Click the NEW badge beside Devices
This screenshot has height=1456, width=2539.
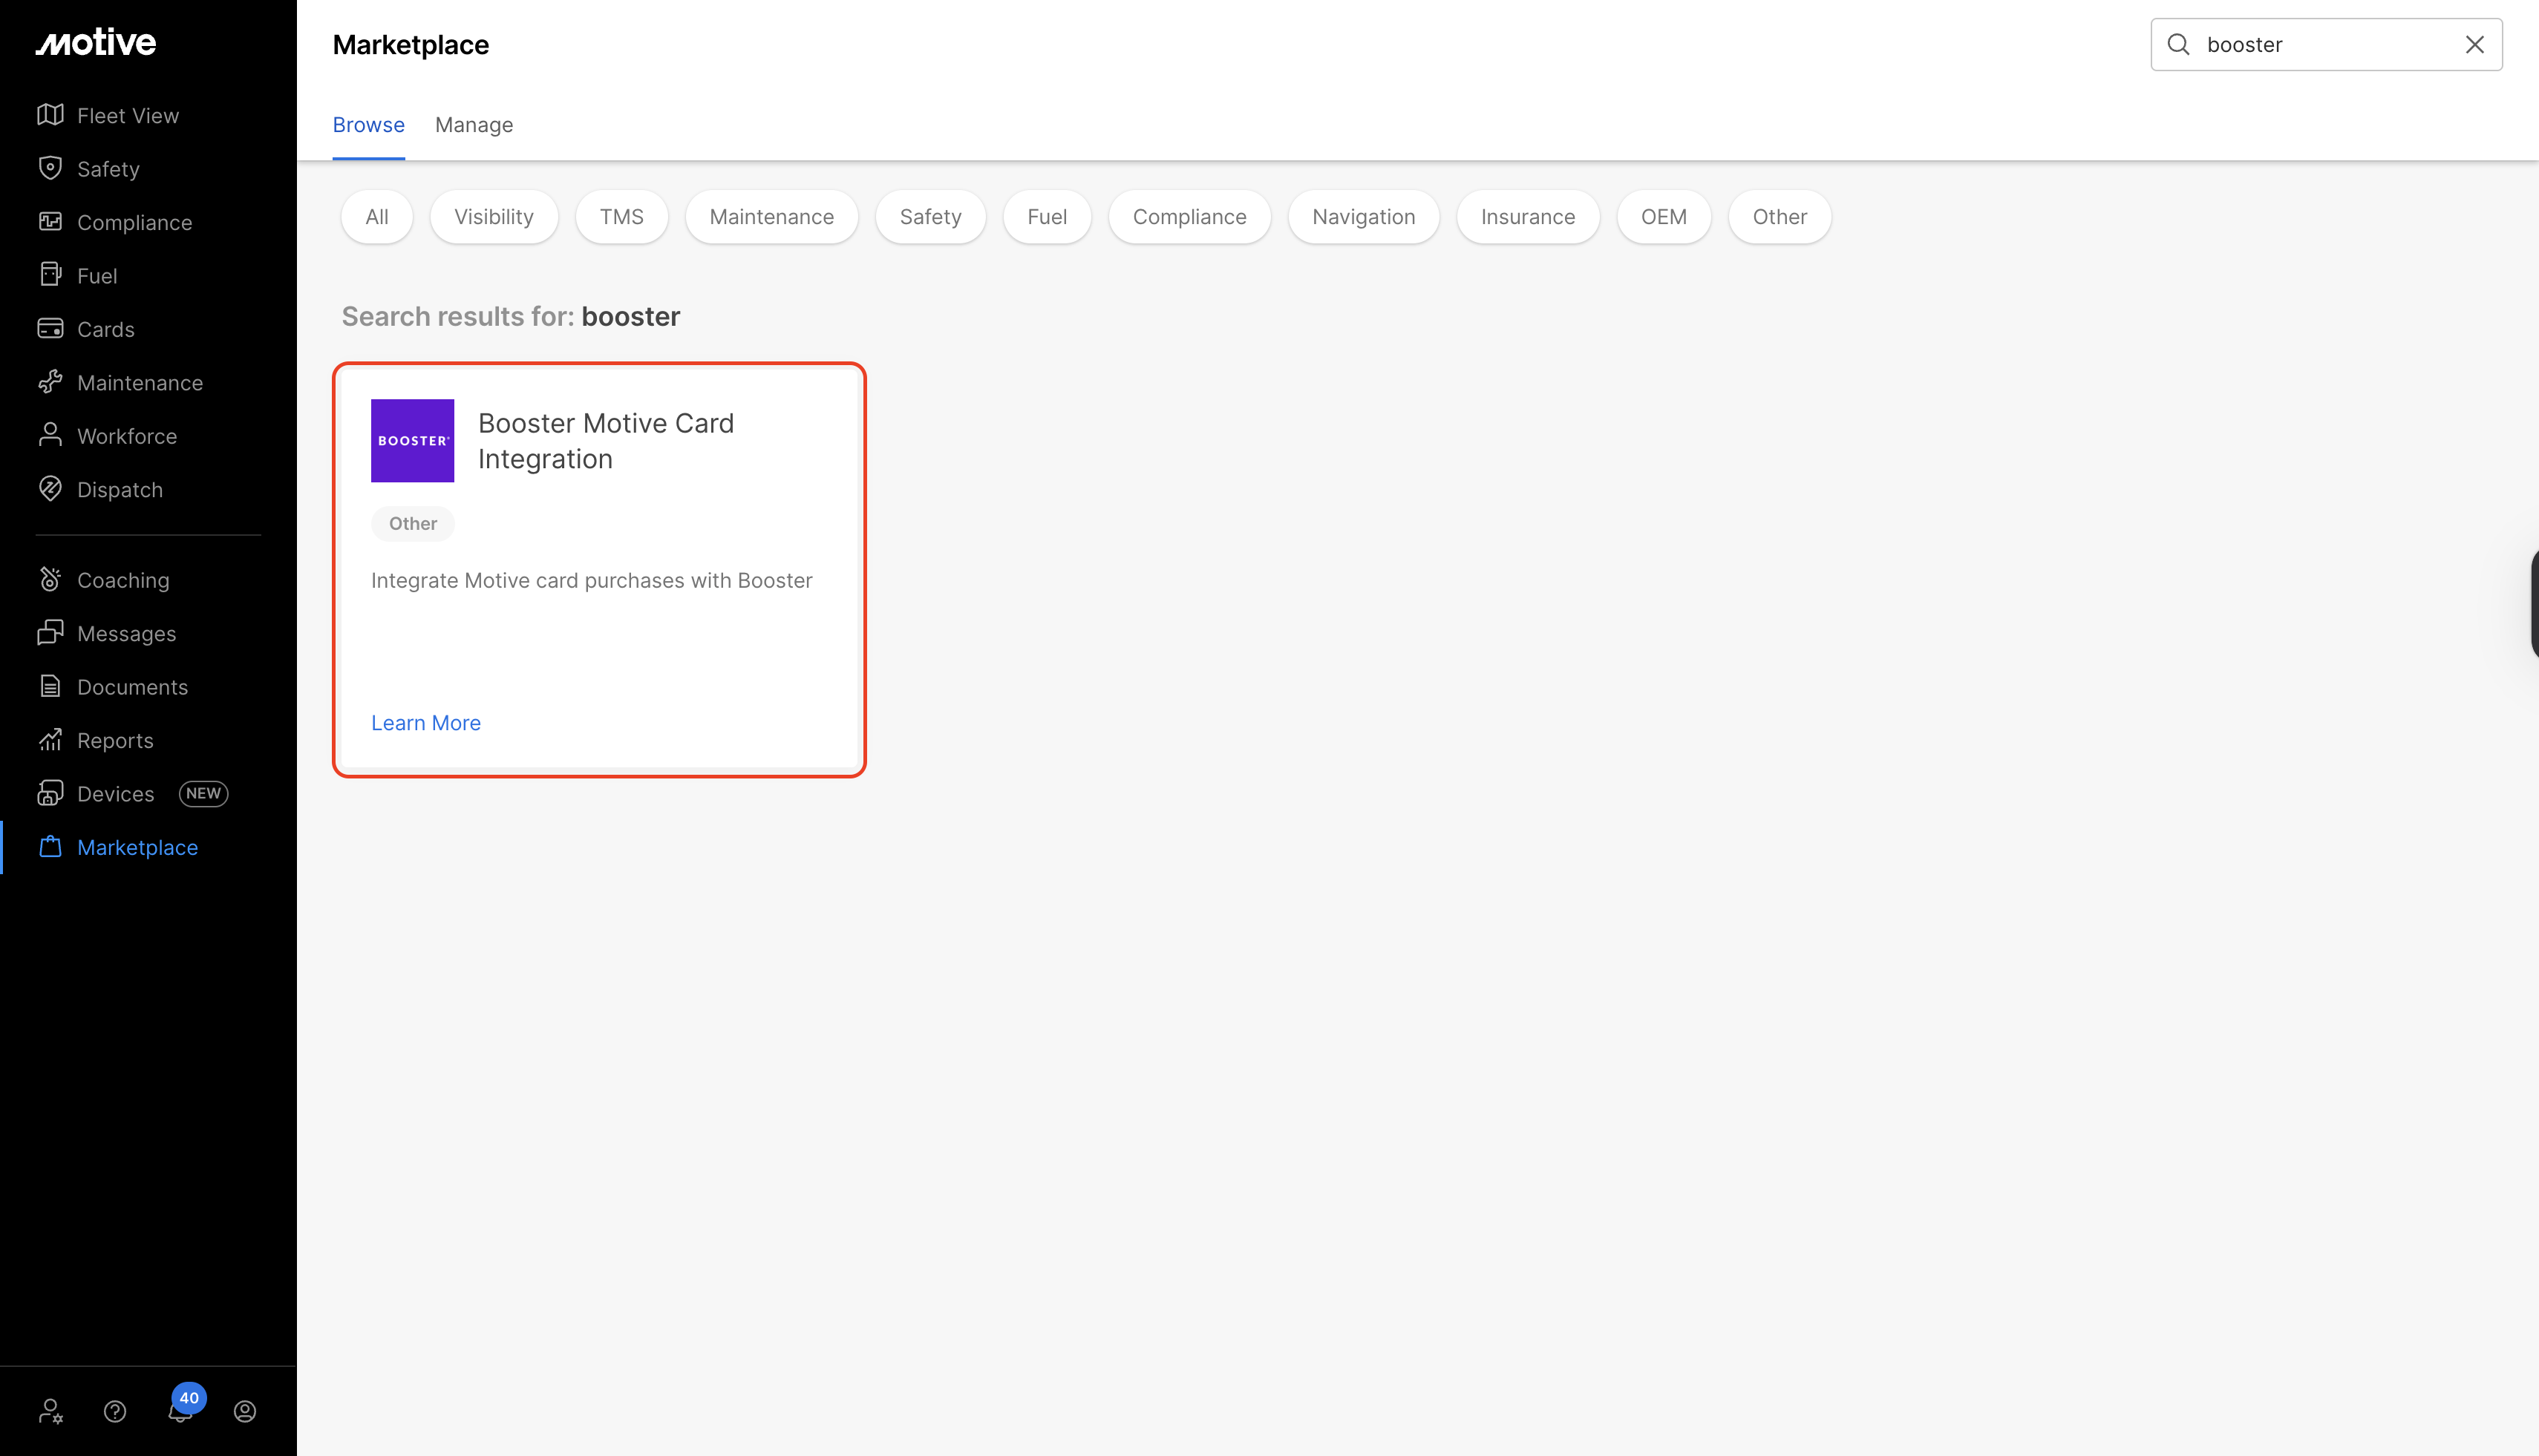[203, 793]
